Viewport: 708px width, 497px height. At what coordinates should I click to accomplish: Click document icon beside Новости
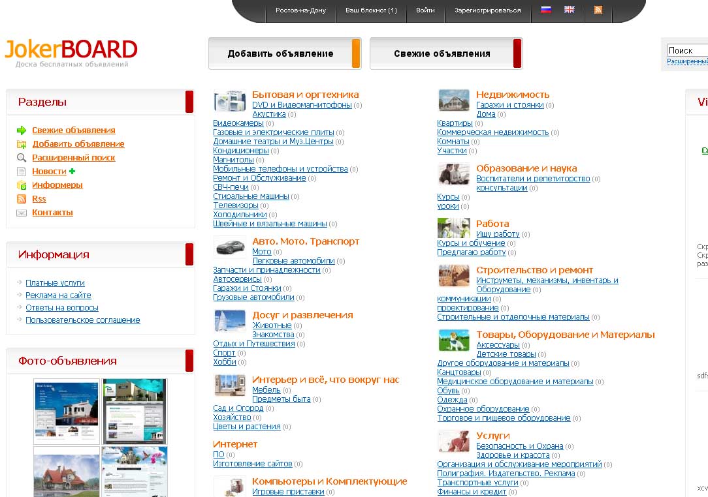click(22, 172)
